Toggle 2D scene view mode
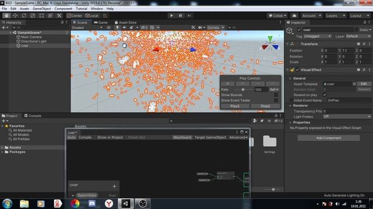The width and height of the screenshot is (373, 209). tap(108, 27)
